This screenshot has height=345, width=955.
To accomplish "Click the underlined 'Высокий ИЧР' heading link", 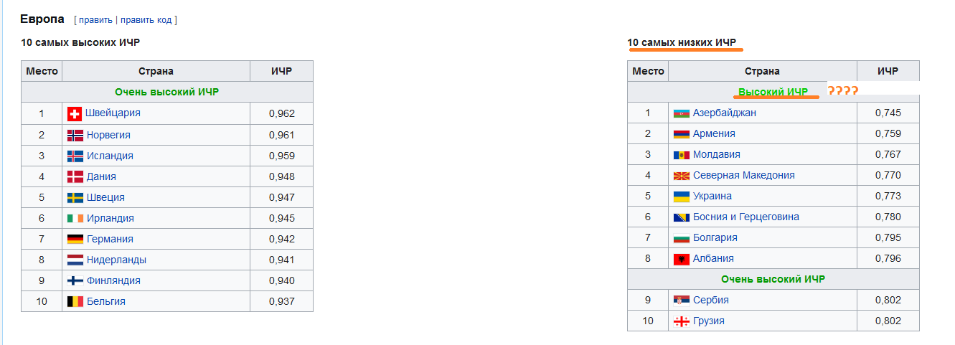I will (x=773, y=92).
